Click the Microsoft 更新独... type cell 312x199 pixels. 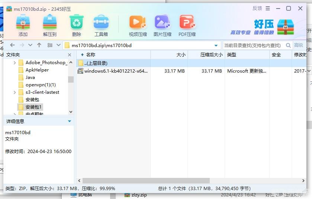247,71
